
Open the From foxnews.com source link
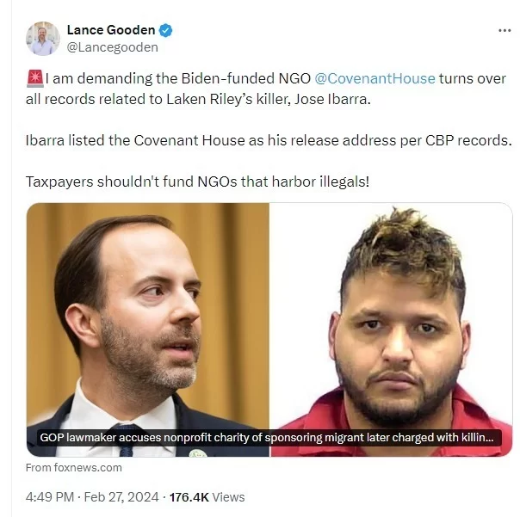pyautogui.click(x=74, y=468)
